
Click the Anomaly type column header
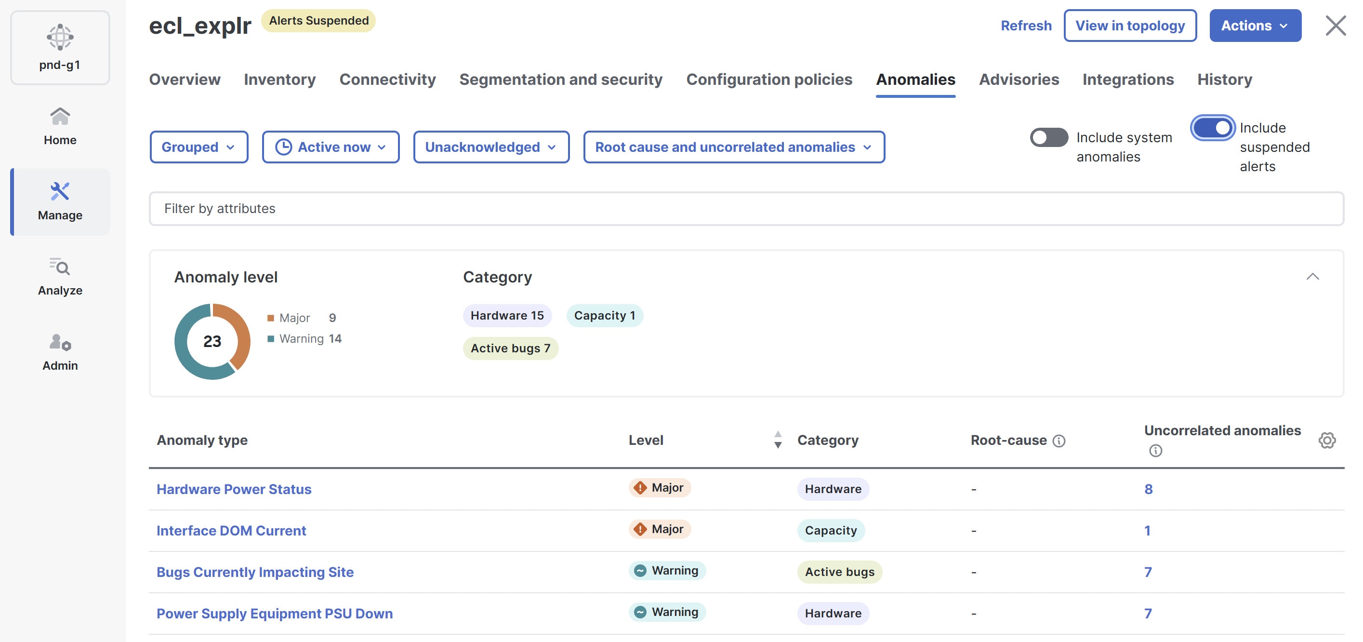click(x=202, y=441)
